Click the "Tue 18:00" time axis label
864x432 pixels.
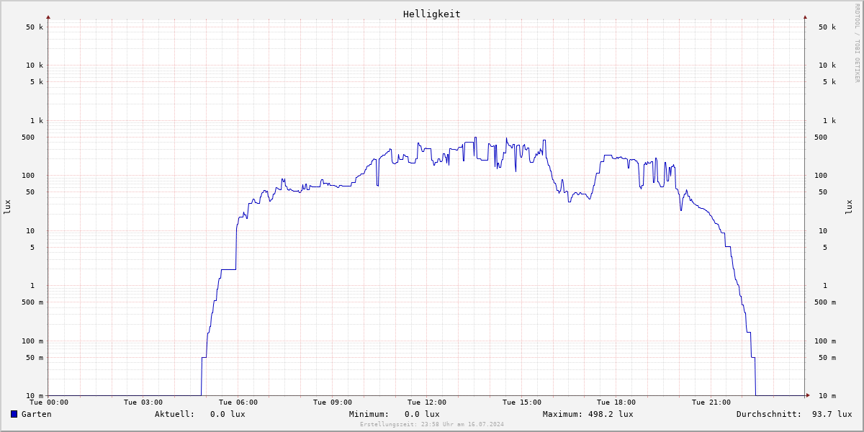(616, 402)
